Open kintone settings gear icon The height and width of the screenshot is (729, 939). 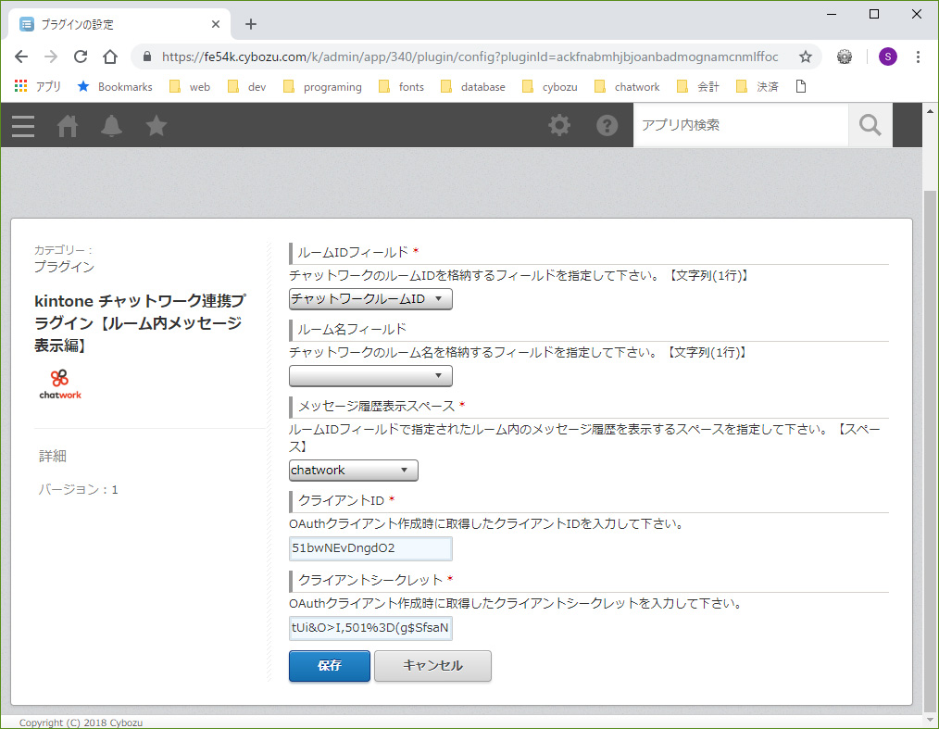[x=559, y=125]
